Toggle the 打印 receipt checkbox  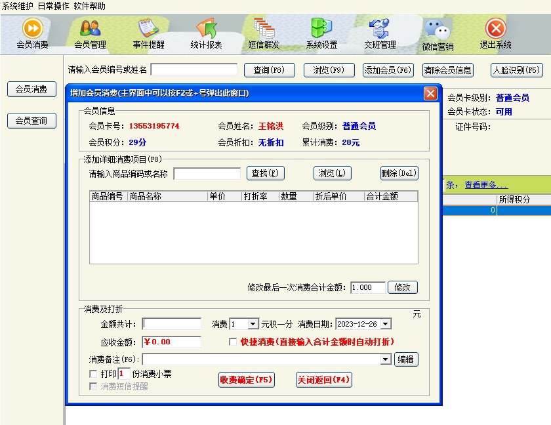click(93, 374)
